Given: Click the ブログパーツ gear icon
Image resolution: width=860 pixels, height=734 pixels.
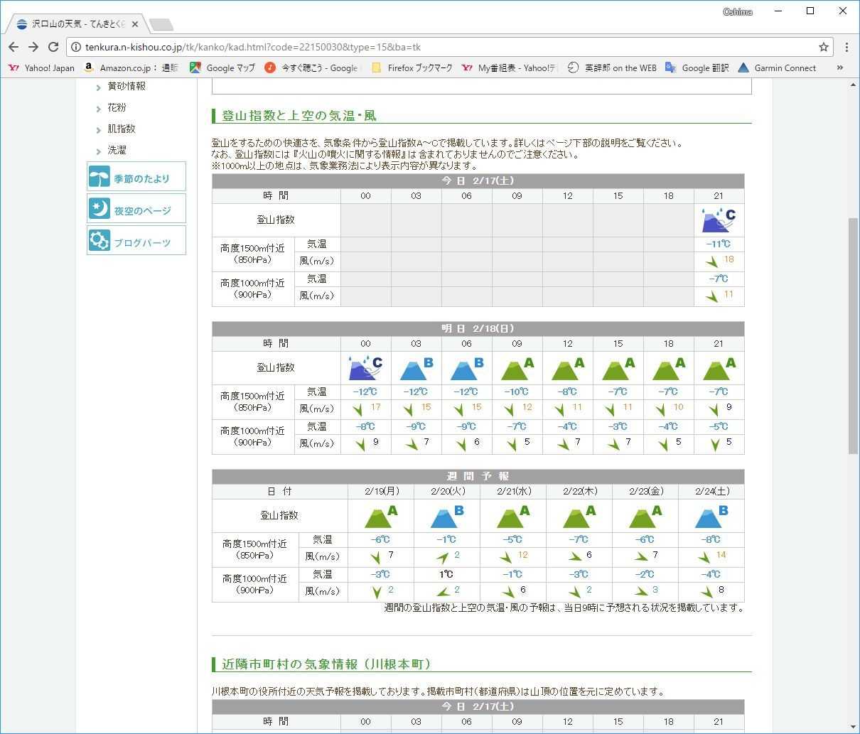Looking at the screenshot, I should [100, 241].
